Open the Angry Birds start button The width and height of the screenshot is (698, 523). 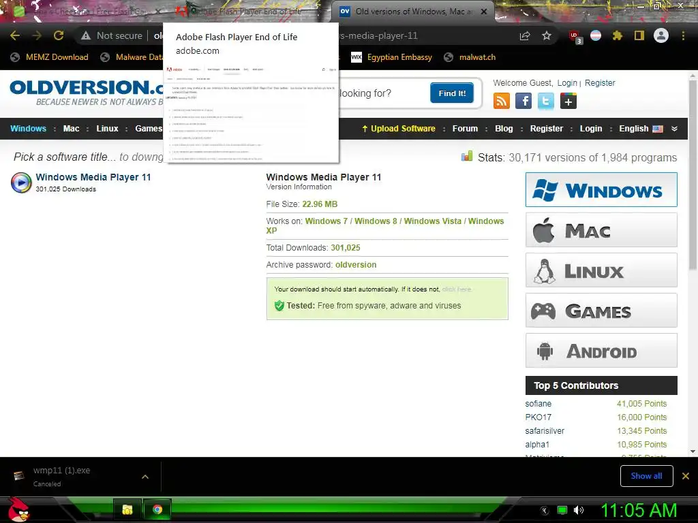(18, 509)
